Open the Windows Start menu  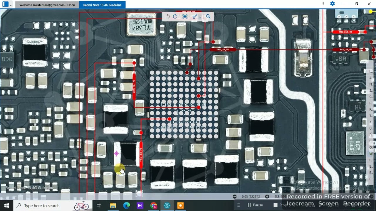tap(6, 205)
